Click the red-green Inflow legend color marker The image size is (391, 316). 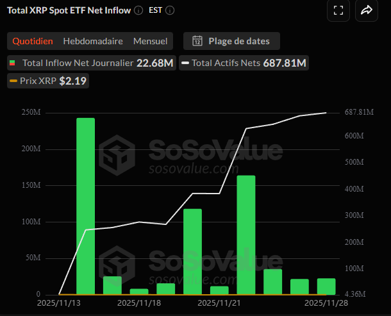pyautogui.click(x=13, y=63)
